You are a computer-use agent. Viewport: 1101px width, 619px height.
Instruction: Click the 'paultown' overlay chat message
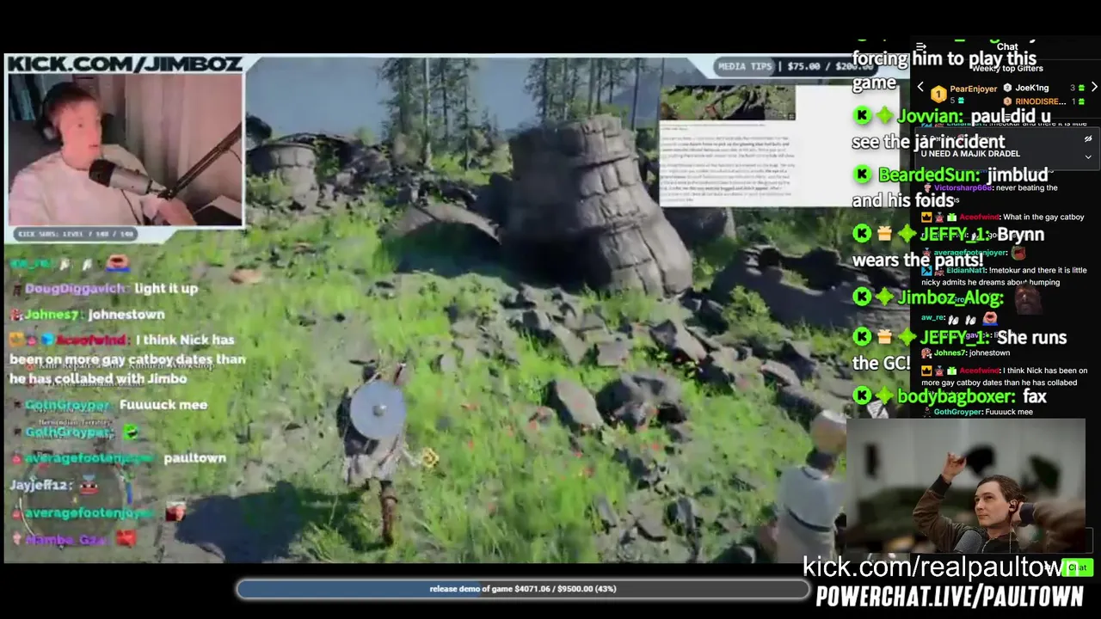pos(194,458)
